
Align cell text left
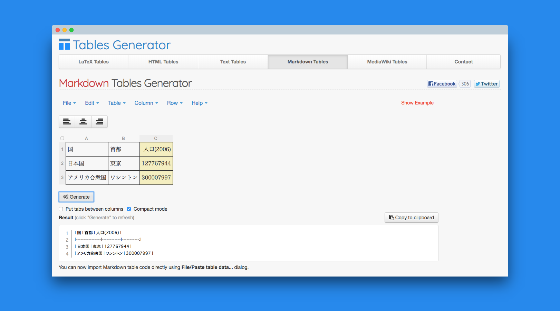point(67,122)
